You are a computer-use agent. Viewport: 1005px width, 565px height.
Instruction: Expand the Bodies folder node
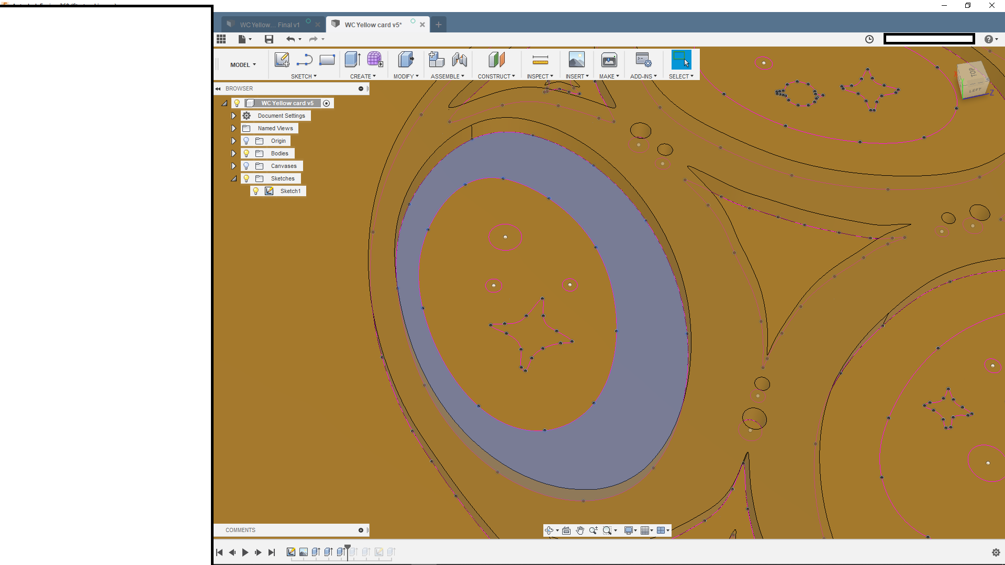(x=233, y=153)
